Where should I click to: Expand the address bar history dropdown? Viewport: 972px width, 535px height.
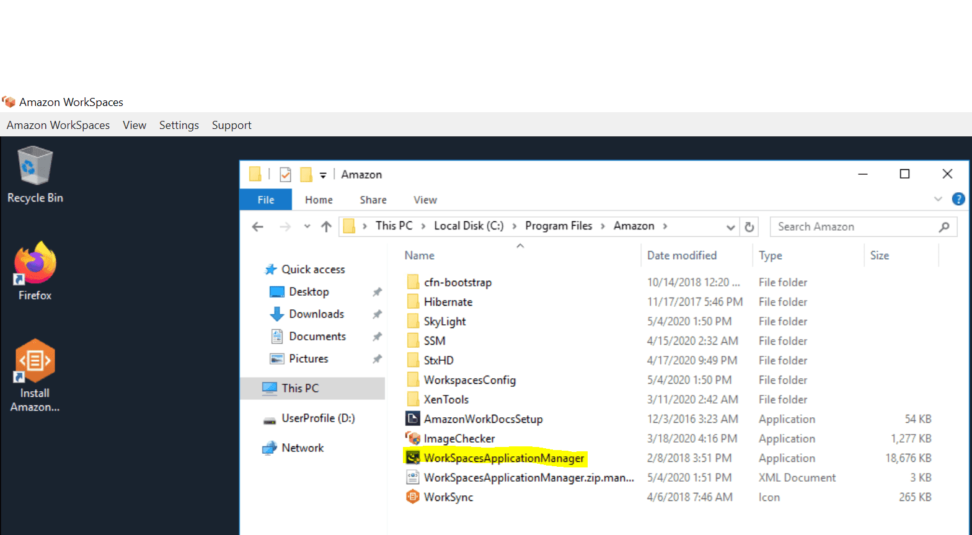[730, 228]
